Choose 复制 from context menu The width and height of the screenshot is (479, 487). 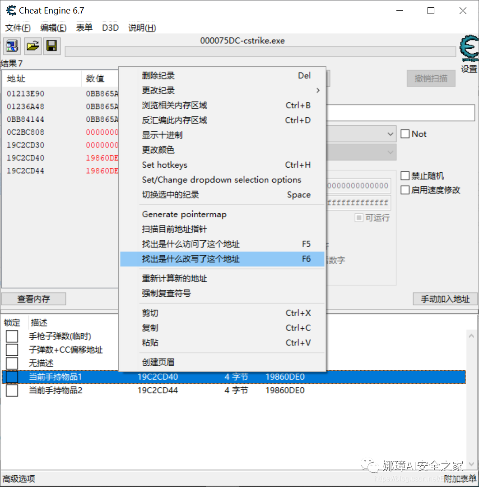click(x=223, y=328)
